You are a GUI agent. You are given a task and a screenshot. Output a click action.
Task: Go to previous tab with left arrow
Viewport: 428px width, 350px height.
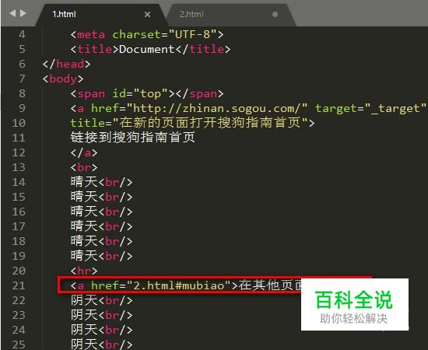pyautogui.click(x=12, y=13)
